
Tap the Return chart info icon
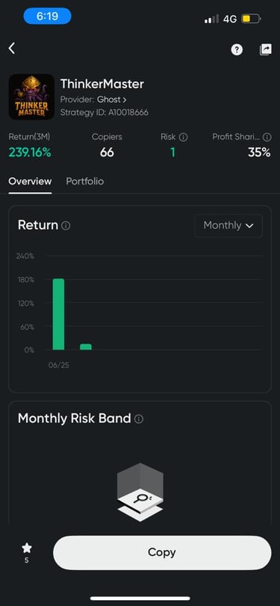point(66,226)
